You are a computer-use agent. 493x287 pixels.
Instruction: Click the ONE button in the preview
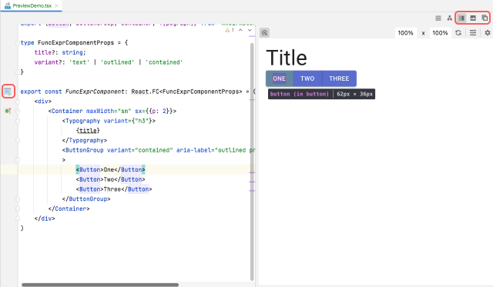(x=279, y=78)
